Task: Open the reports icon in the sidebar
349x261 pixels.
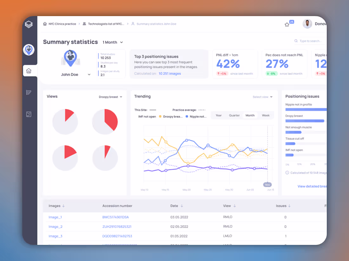Action: click(29, 92)
